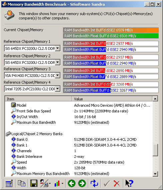
Task: Click reference 1 Int bar 2937 MB/s
Action: point(111,43)
